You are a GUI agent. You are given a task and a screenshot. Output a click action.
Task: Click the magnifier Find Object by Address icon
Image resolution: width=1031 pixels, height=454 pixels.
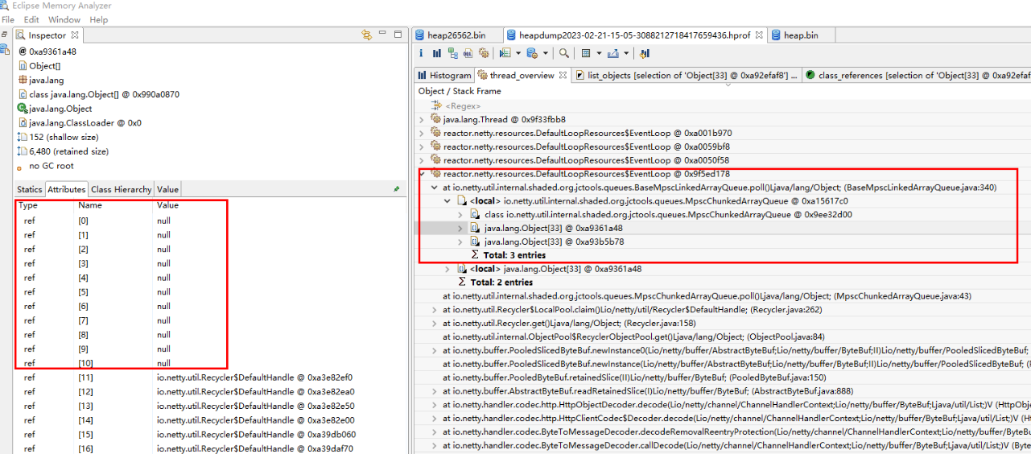coord(564,53)
